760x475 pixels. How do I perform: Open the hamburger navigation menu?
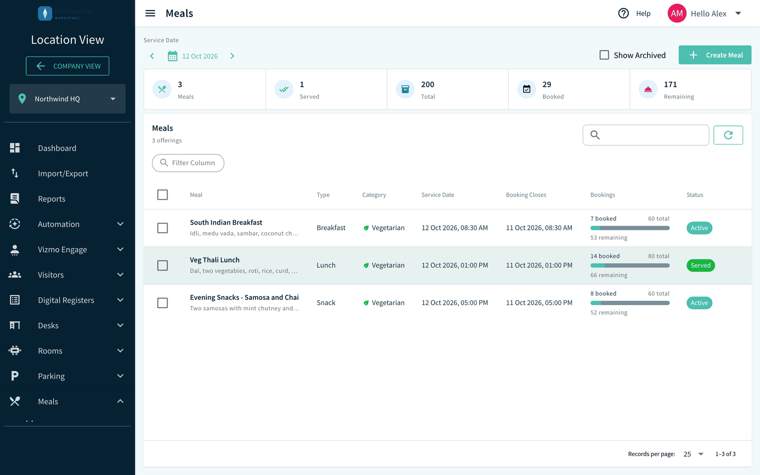[150, 13]
